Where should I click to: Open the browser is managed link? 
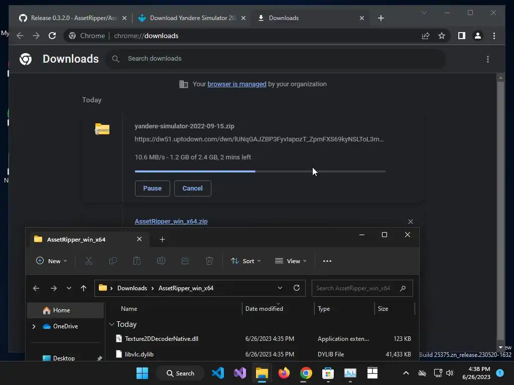pos(237,84)
